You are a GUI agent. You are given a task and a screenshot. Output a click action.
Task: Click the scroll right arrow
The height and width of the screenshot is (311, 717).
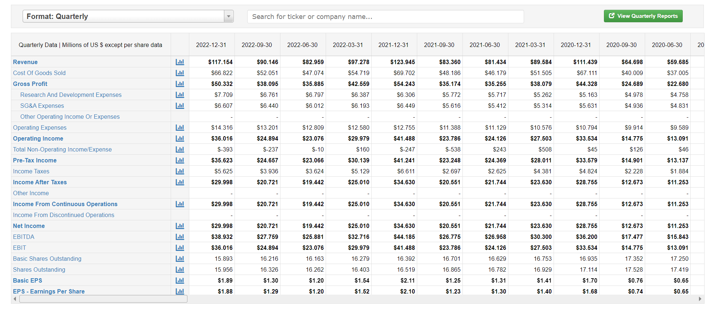coord(700,299)
